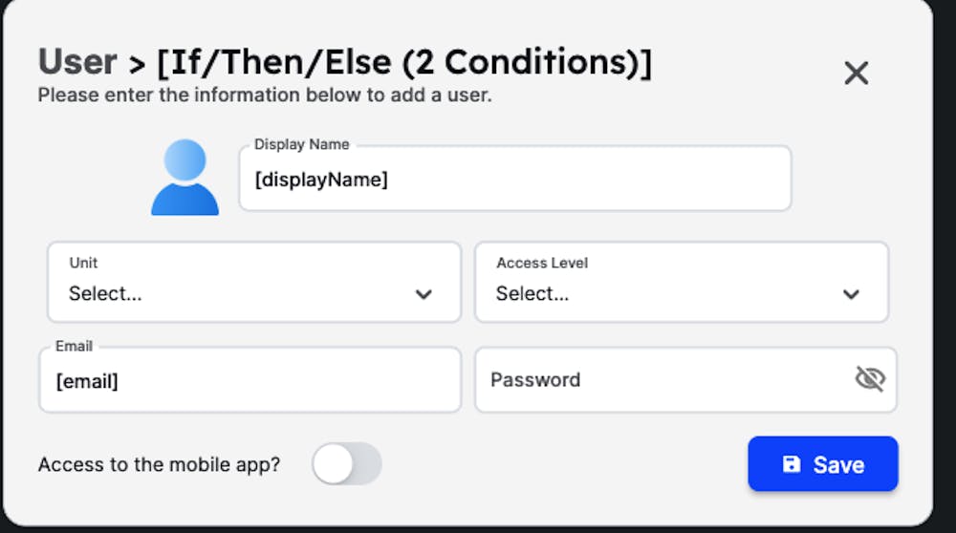Click the 'Please enter the information' subtitle
The width and height of the screenshot is (956, 533).
(265, 95)
